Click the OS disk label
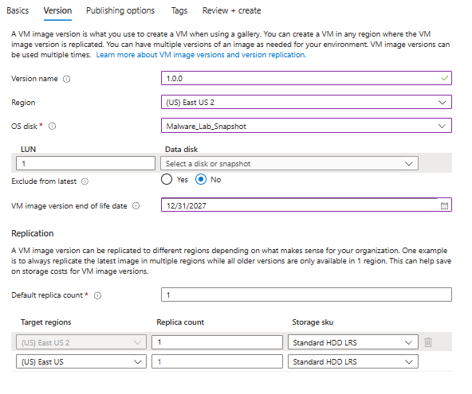Image resolution: width=472 pixels, height=394 pixels. click(24, 127)
